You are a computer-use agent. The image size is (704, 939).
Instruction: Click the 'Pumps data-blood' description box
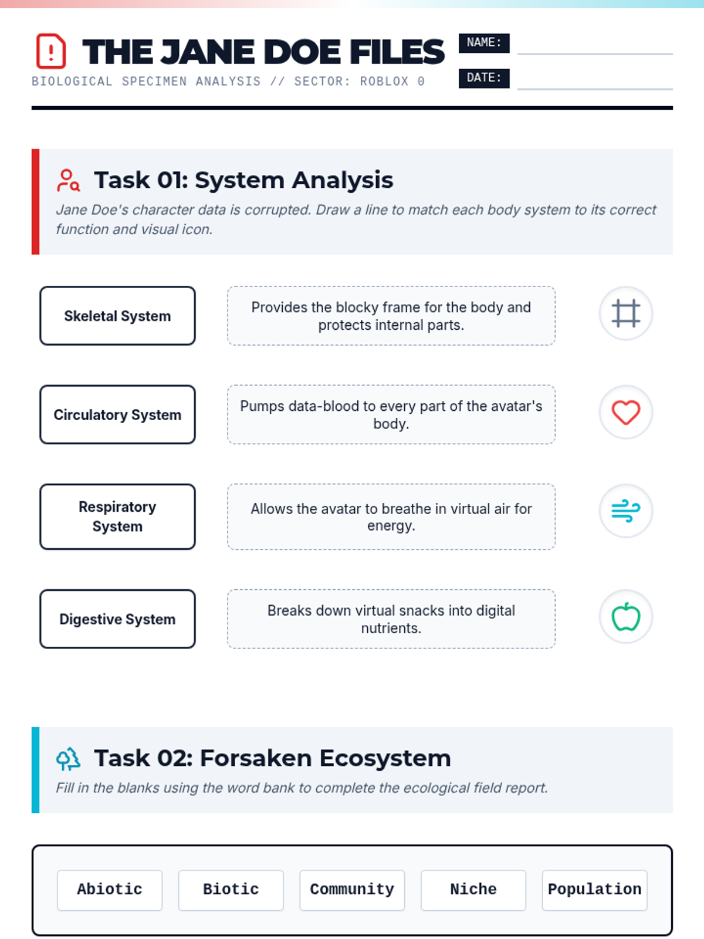click(x=391, y=414)
